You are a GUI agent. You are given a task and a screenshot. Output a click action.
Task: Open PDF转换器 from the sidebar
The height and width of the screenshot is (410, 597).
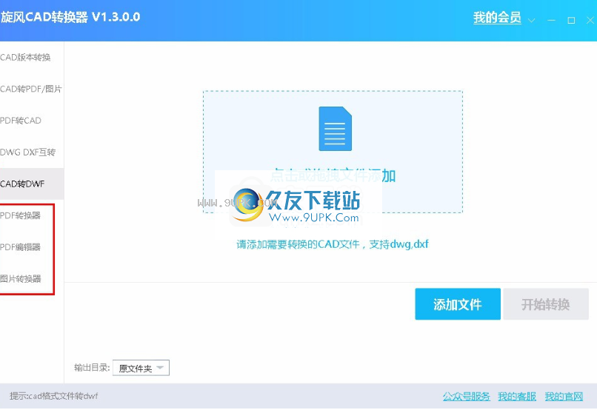(x=21, y=215)
